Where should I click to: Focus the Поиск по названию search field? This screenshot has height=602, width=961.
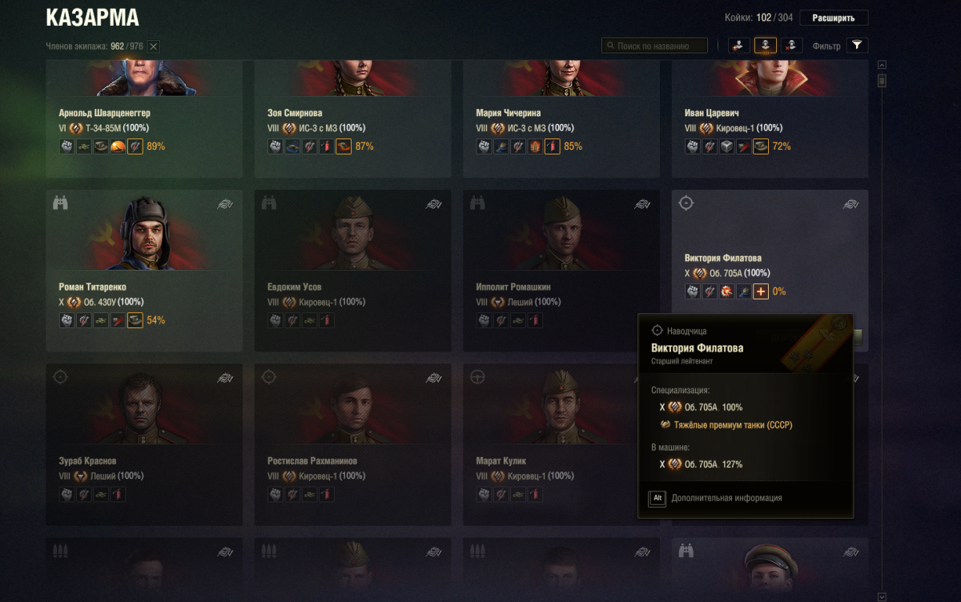coord(655,46)
